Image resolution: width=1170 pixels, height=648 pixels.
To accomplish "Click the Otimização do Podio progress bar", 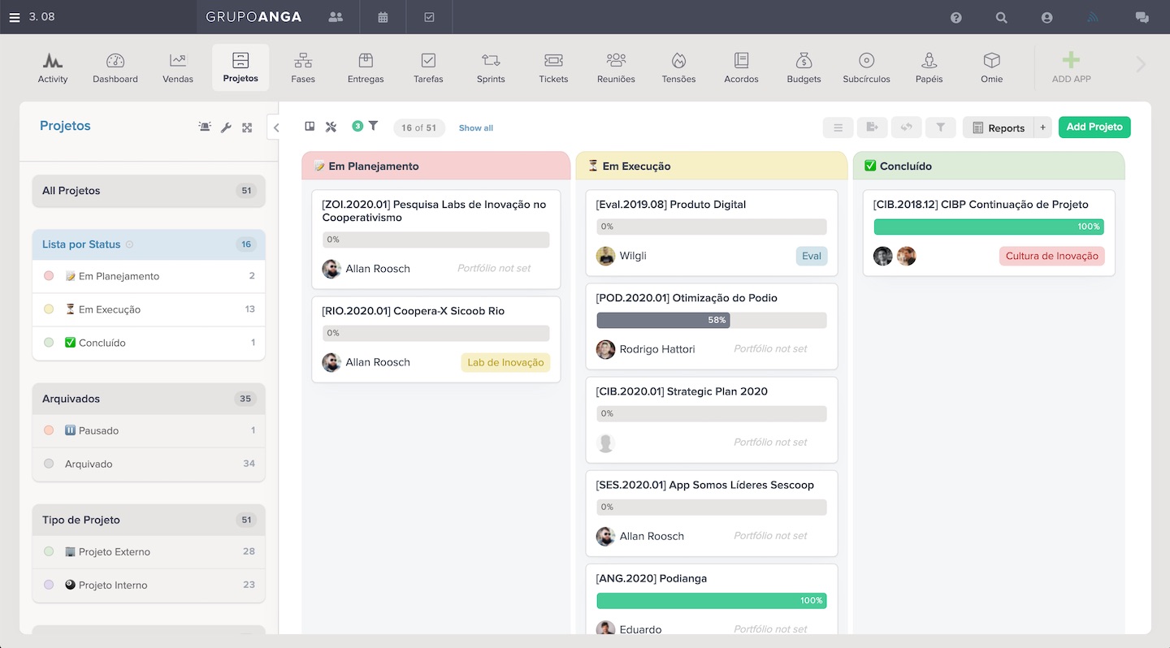I will pos(711,320).
